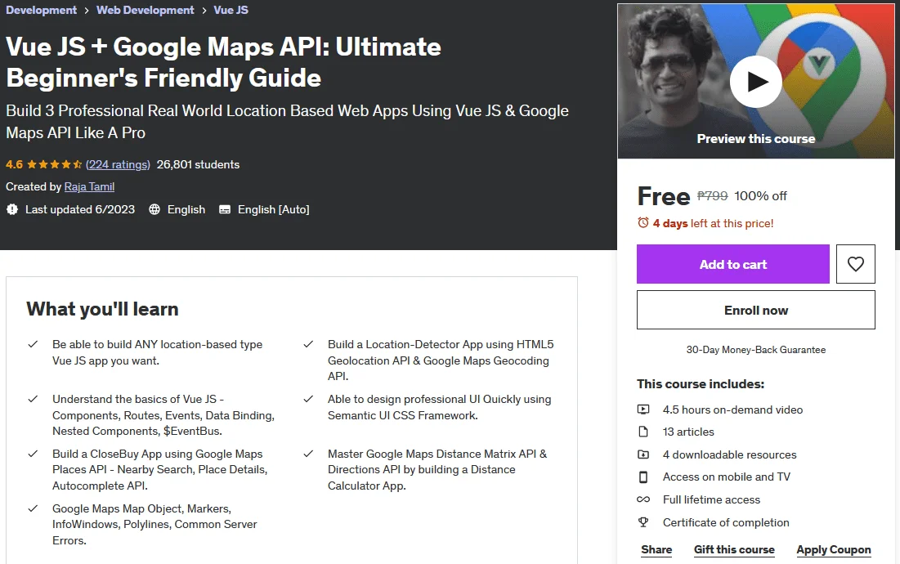Click the infinity icon for lifetime access
The width and height of the screenshot is (900, 564).
643,499
